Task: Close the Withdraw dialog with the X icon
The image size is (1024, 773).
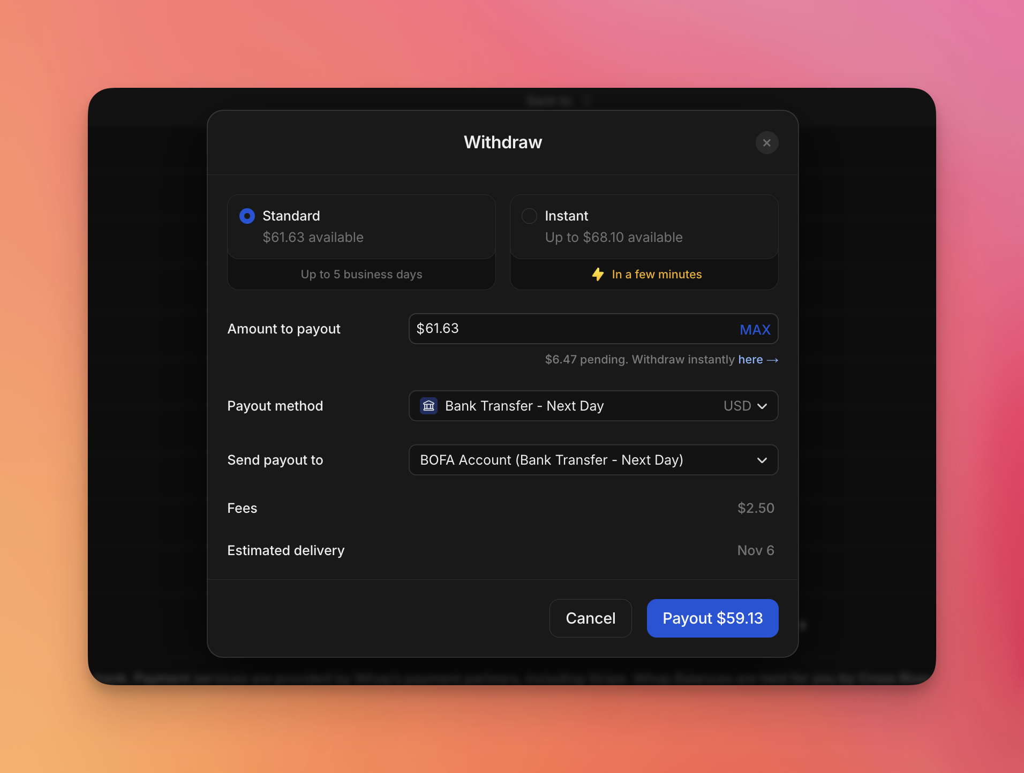Action: pos(766,143)
